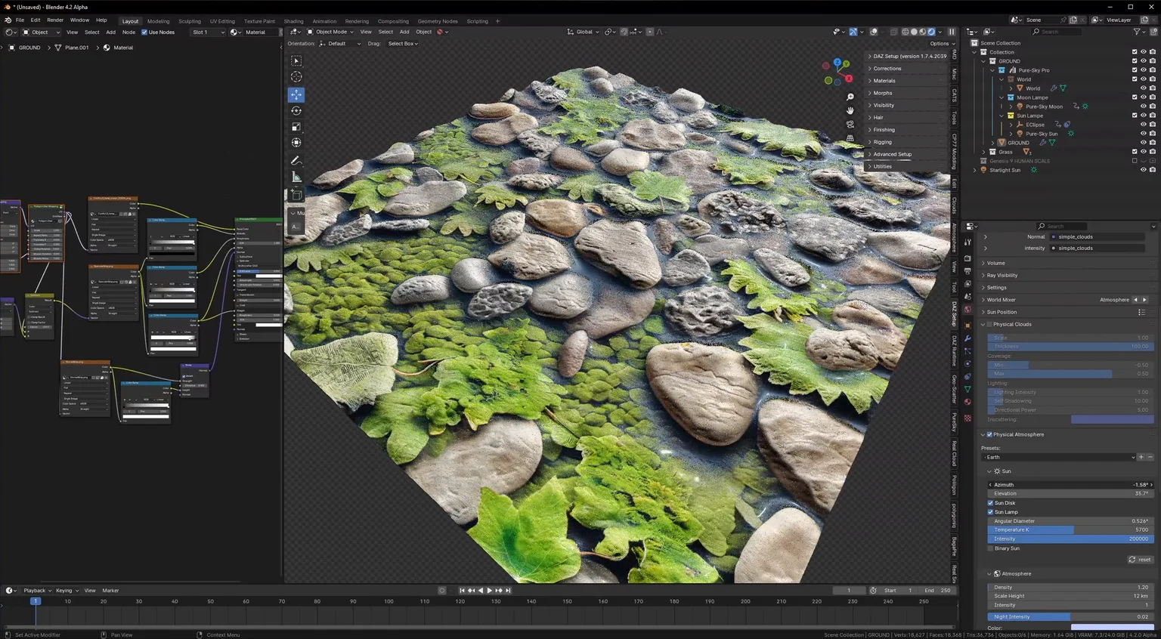Screen dimensions: 1161x639
Task: Switch to wireframe viewport shading
Action: tap(906, 32)
